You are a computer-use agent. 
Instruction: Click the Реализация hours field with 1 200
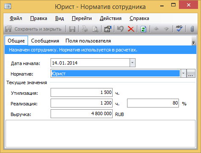[82, 103]
